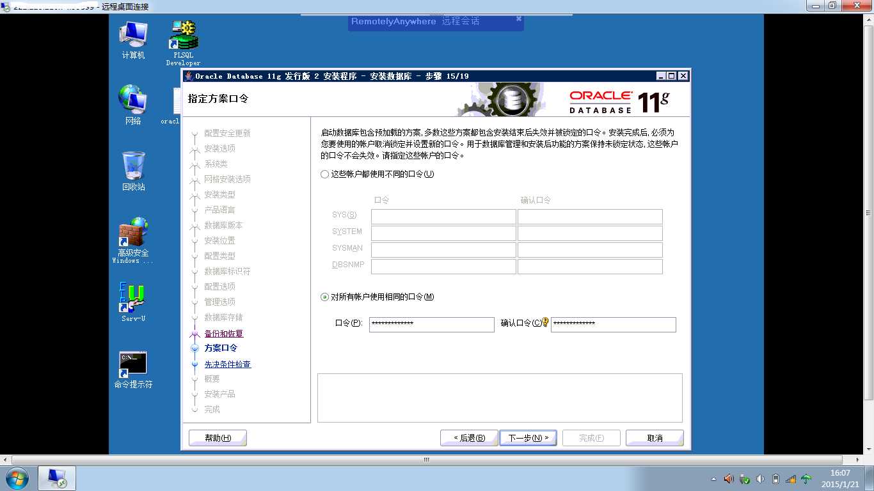Screen dimensions: 874x491
Task: Select the 方案口令 step in sidebar
Action: pos(221,348)
